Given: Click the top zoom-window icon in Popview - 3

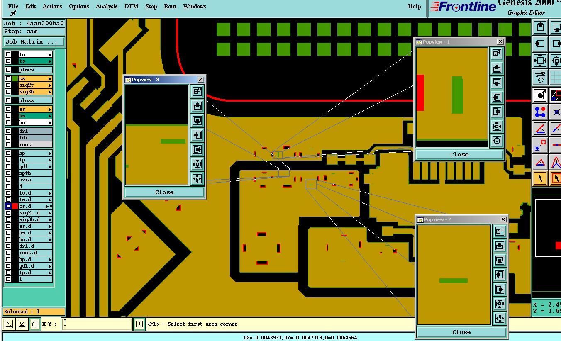Looking at the screenshot, I should tap(198, 91).
